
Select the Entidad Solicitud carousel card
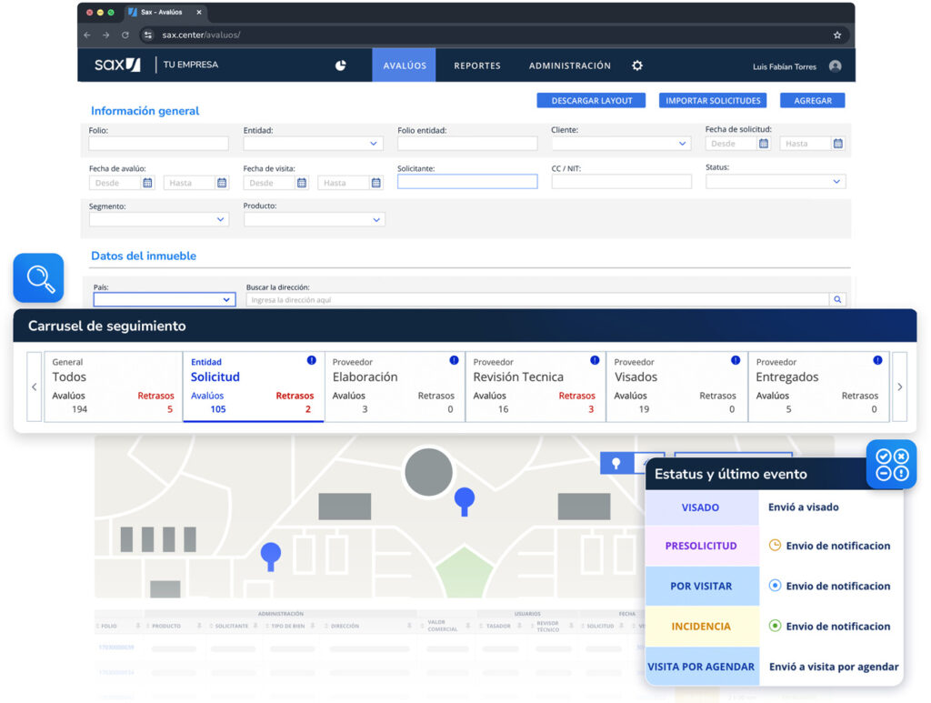254,387
